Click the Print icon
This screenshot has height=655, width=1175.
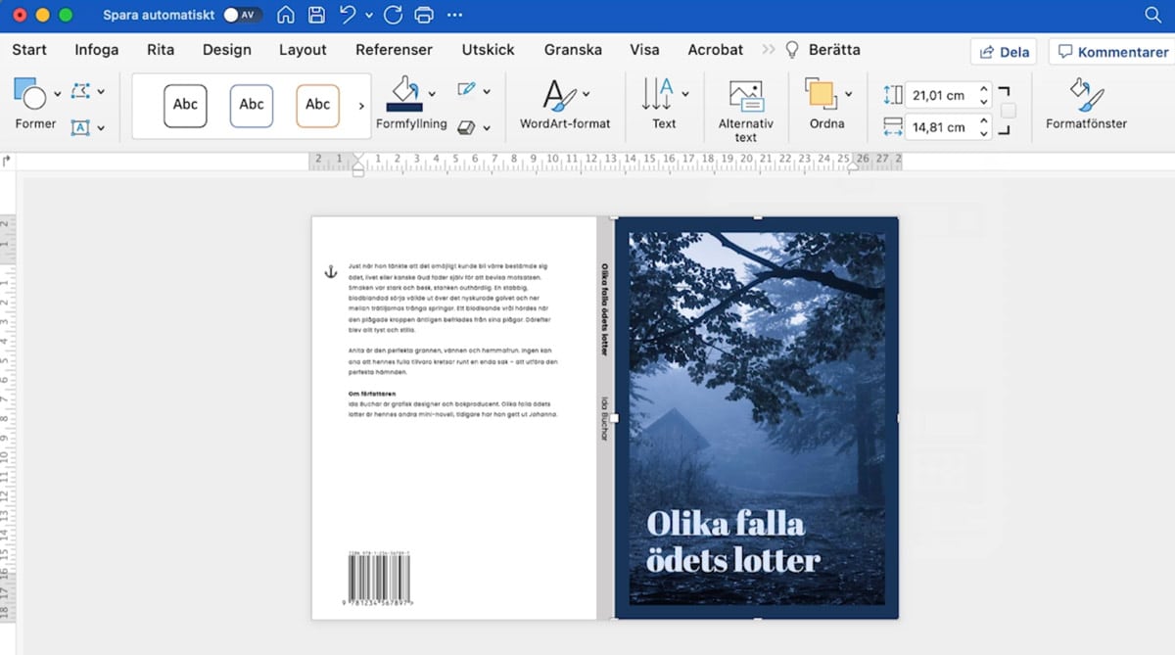tap(423, 15)
